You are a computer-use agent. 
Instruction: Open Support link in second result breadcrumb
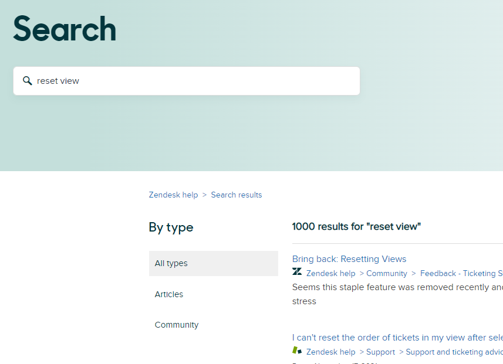click(380, 352)
